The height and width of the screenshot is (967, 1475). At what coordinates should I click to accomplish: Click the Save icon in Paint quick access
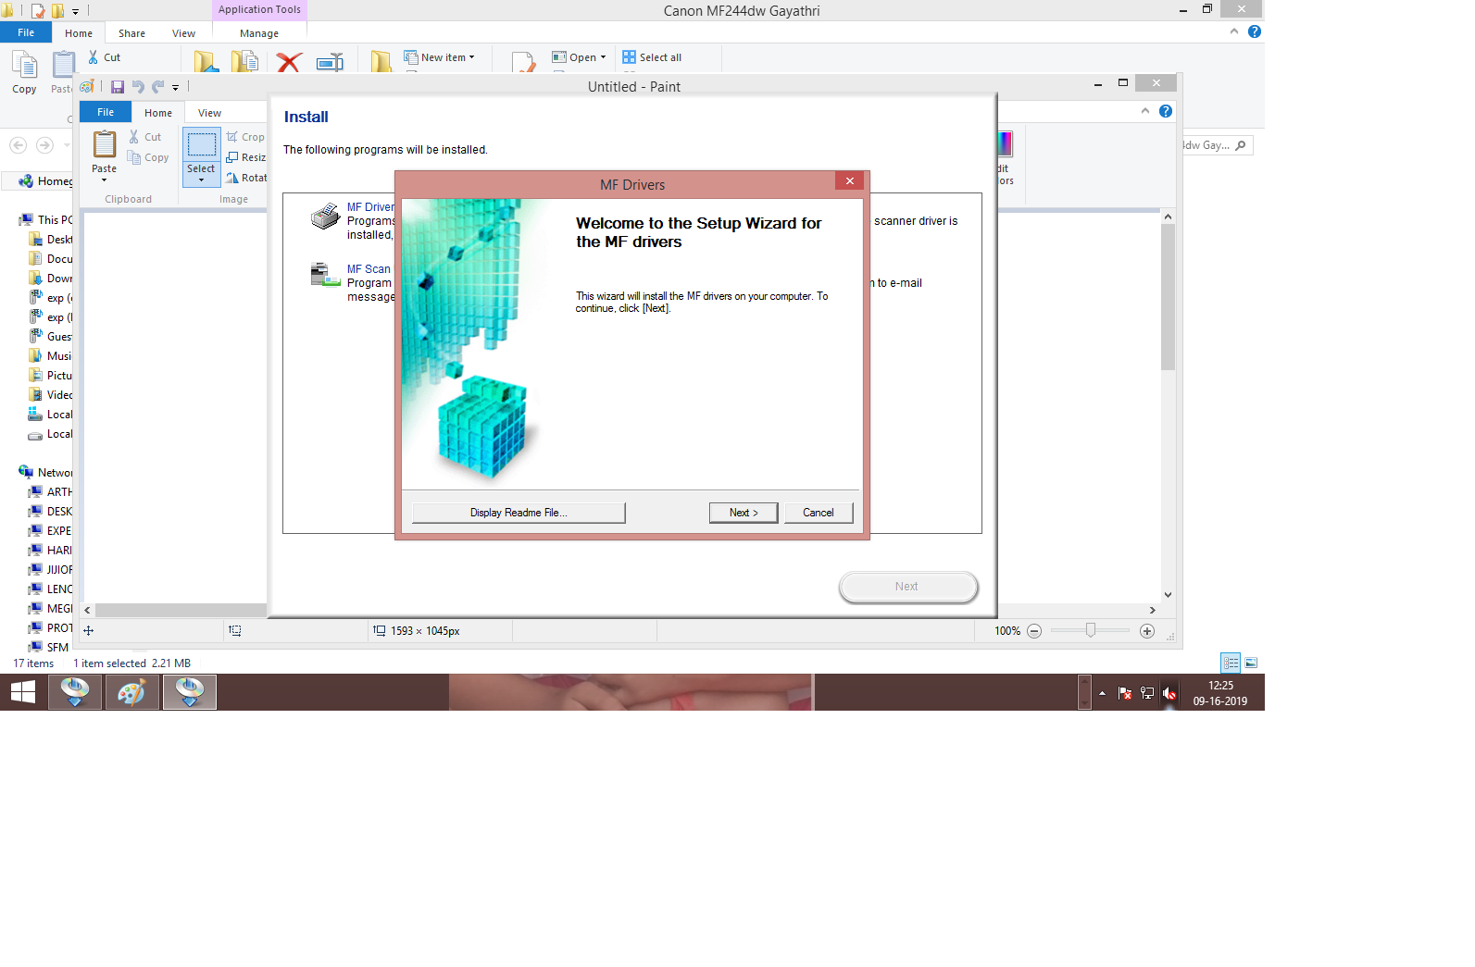point(118,87)
